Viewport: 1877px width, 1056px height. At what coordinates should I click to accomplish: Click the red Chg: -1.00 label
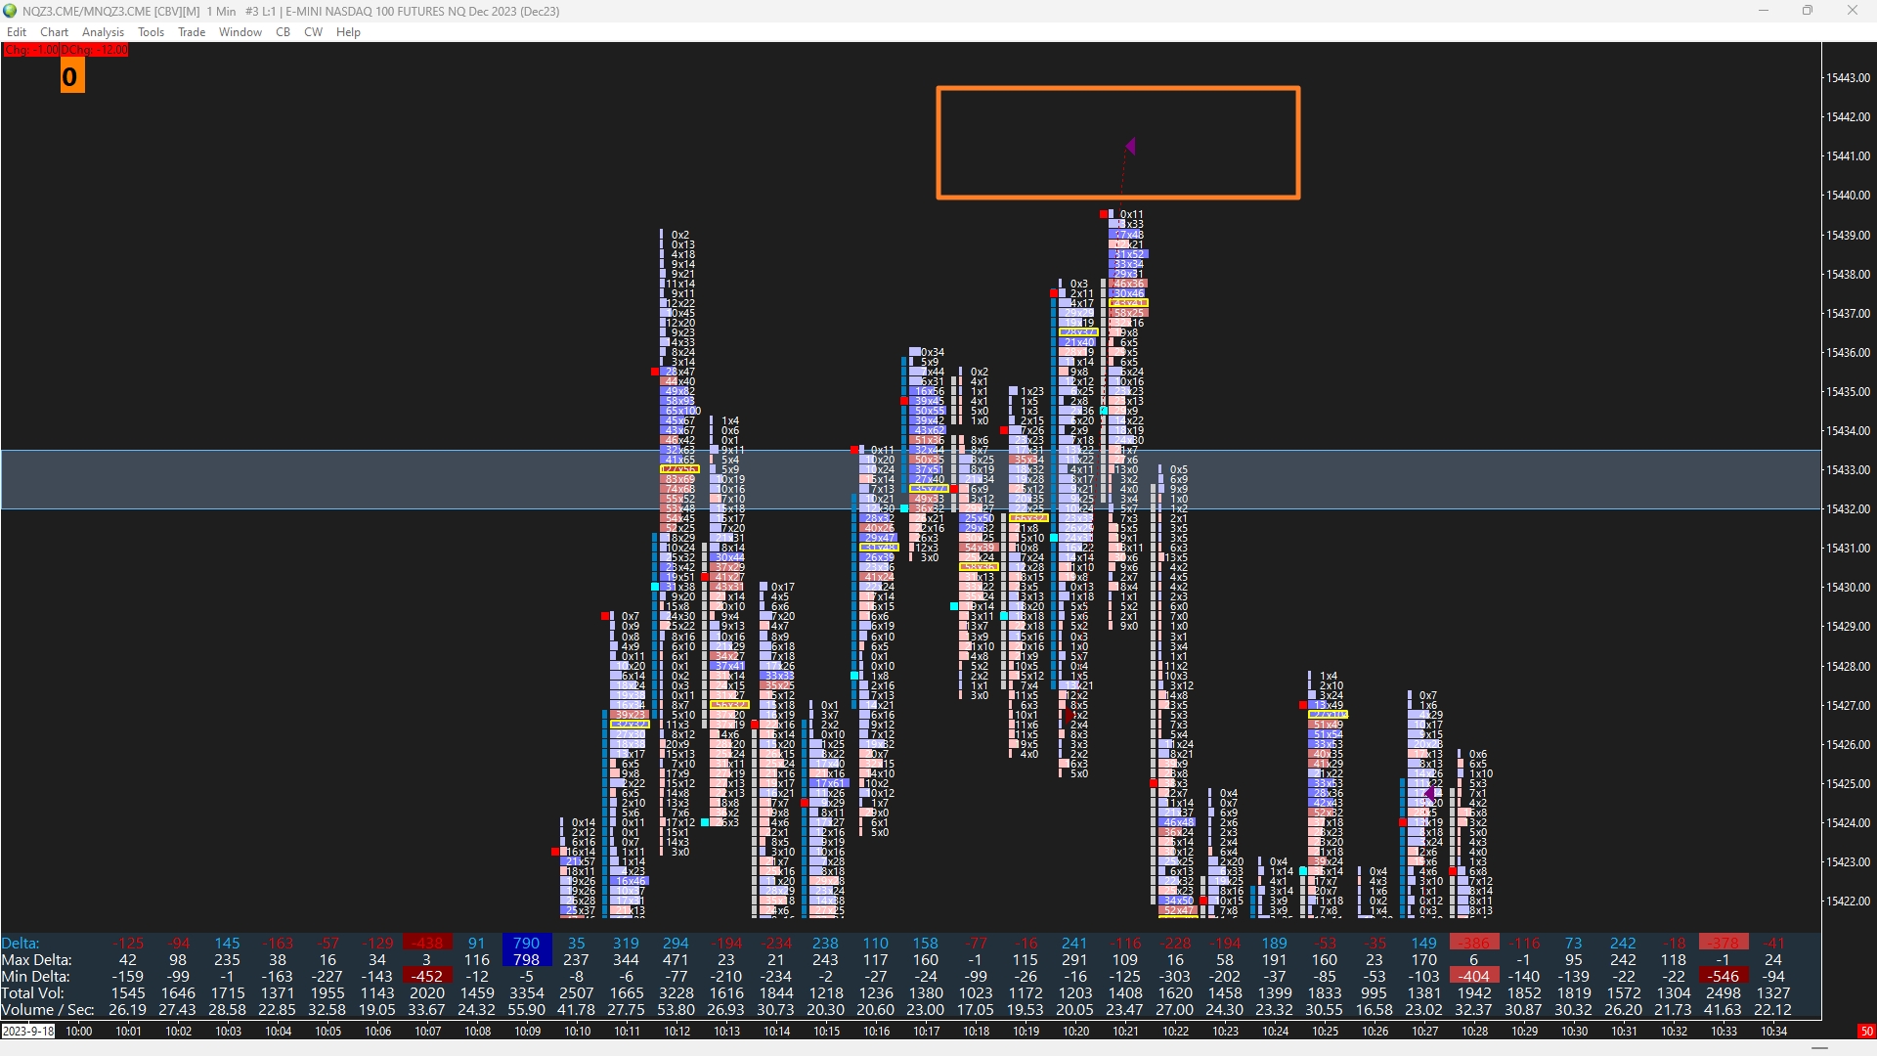point(29,50)
